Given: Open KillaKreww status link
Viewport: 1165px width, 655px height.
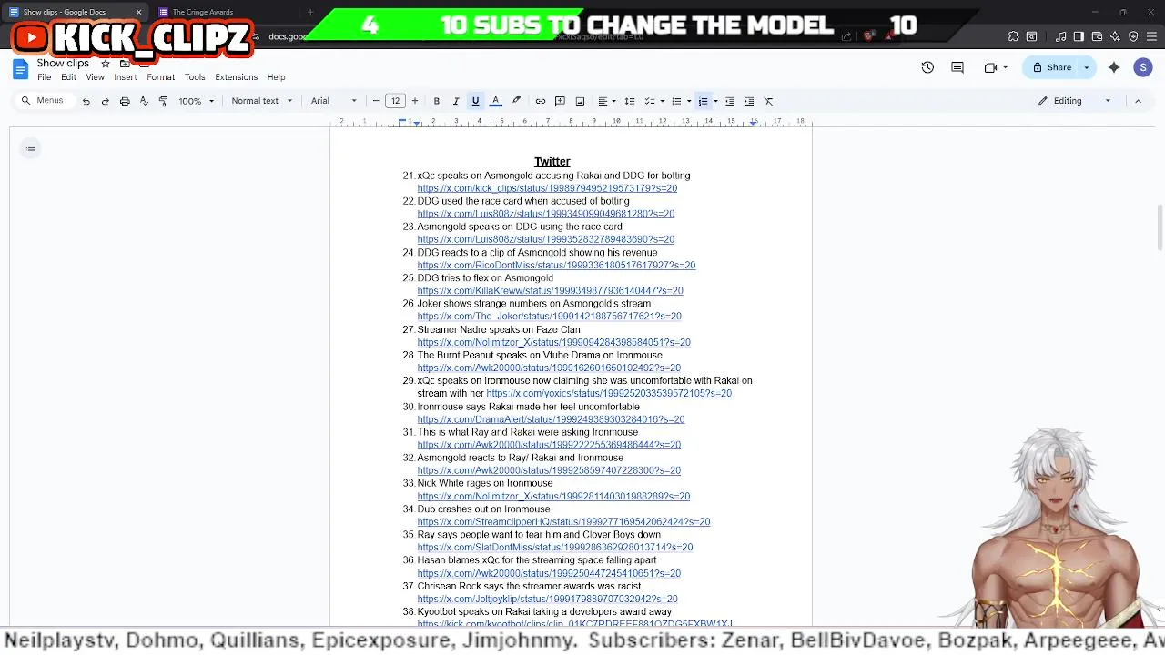Looking at the screenshot, I should coord(550,291).
